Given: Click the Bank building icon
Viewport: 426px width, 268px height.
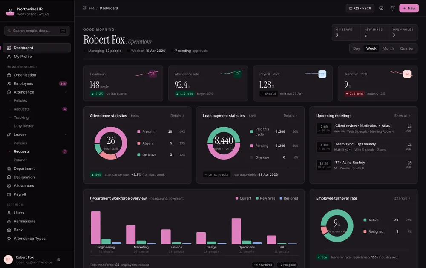Looking at the screenshot, I should point(9,230).
